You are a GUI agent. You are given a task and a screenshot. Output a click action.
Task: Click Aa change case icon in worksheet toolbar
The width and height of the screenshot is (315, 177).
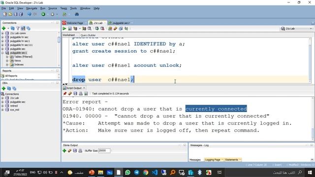pyautogui.click(x=126, y=29)
